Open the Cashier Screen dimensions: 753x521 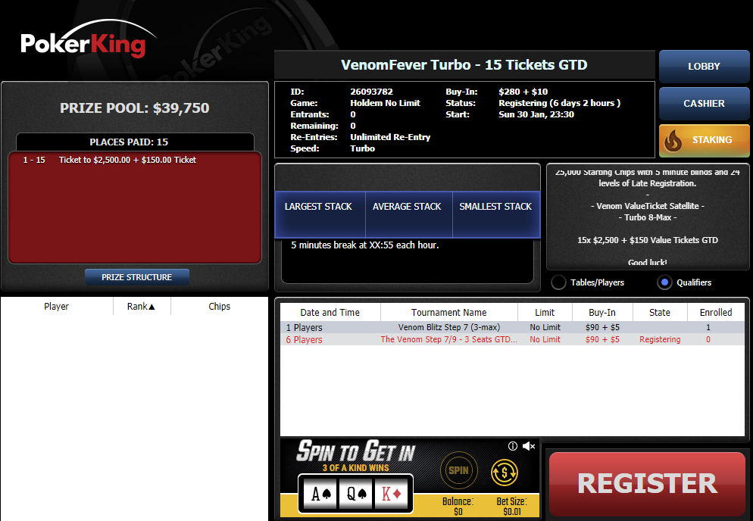pyautogui.click(x=704, y=103)
